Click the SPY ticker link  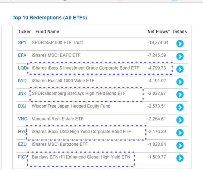pyautogui.click(x=22, y=43)
